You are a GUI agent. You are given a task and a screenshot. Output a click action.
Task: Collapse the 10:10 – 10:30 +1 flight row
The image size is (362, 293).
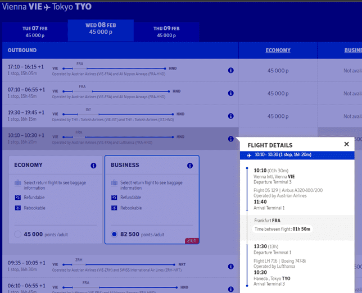pyautogui.click(x=120, y=139)
